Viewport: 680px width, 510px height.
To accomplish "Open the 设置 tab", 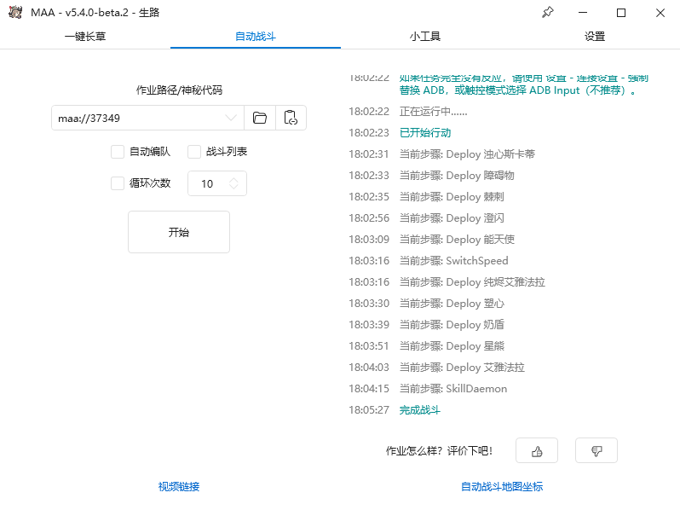I will [595, 37].
